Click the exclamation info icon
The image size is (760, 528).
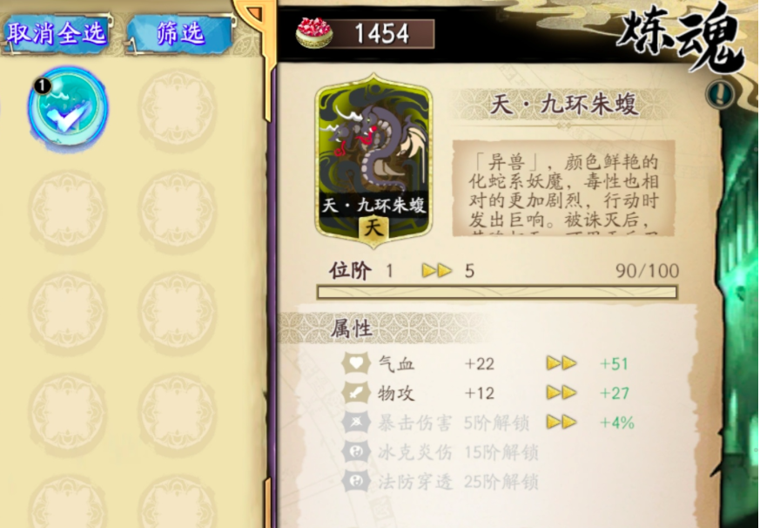pos(720,94)
